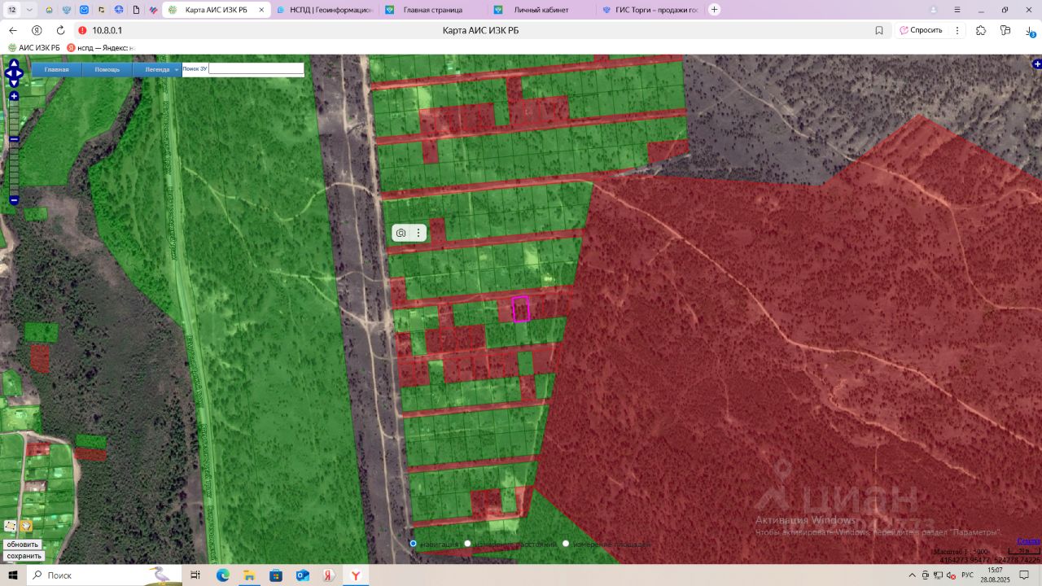
Task: Pan the map up with arrow
Action: pos(14,63)
